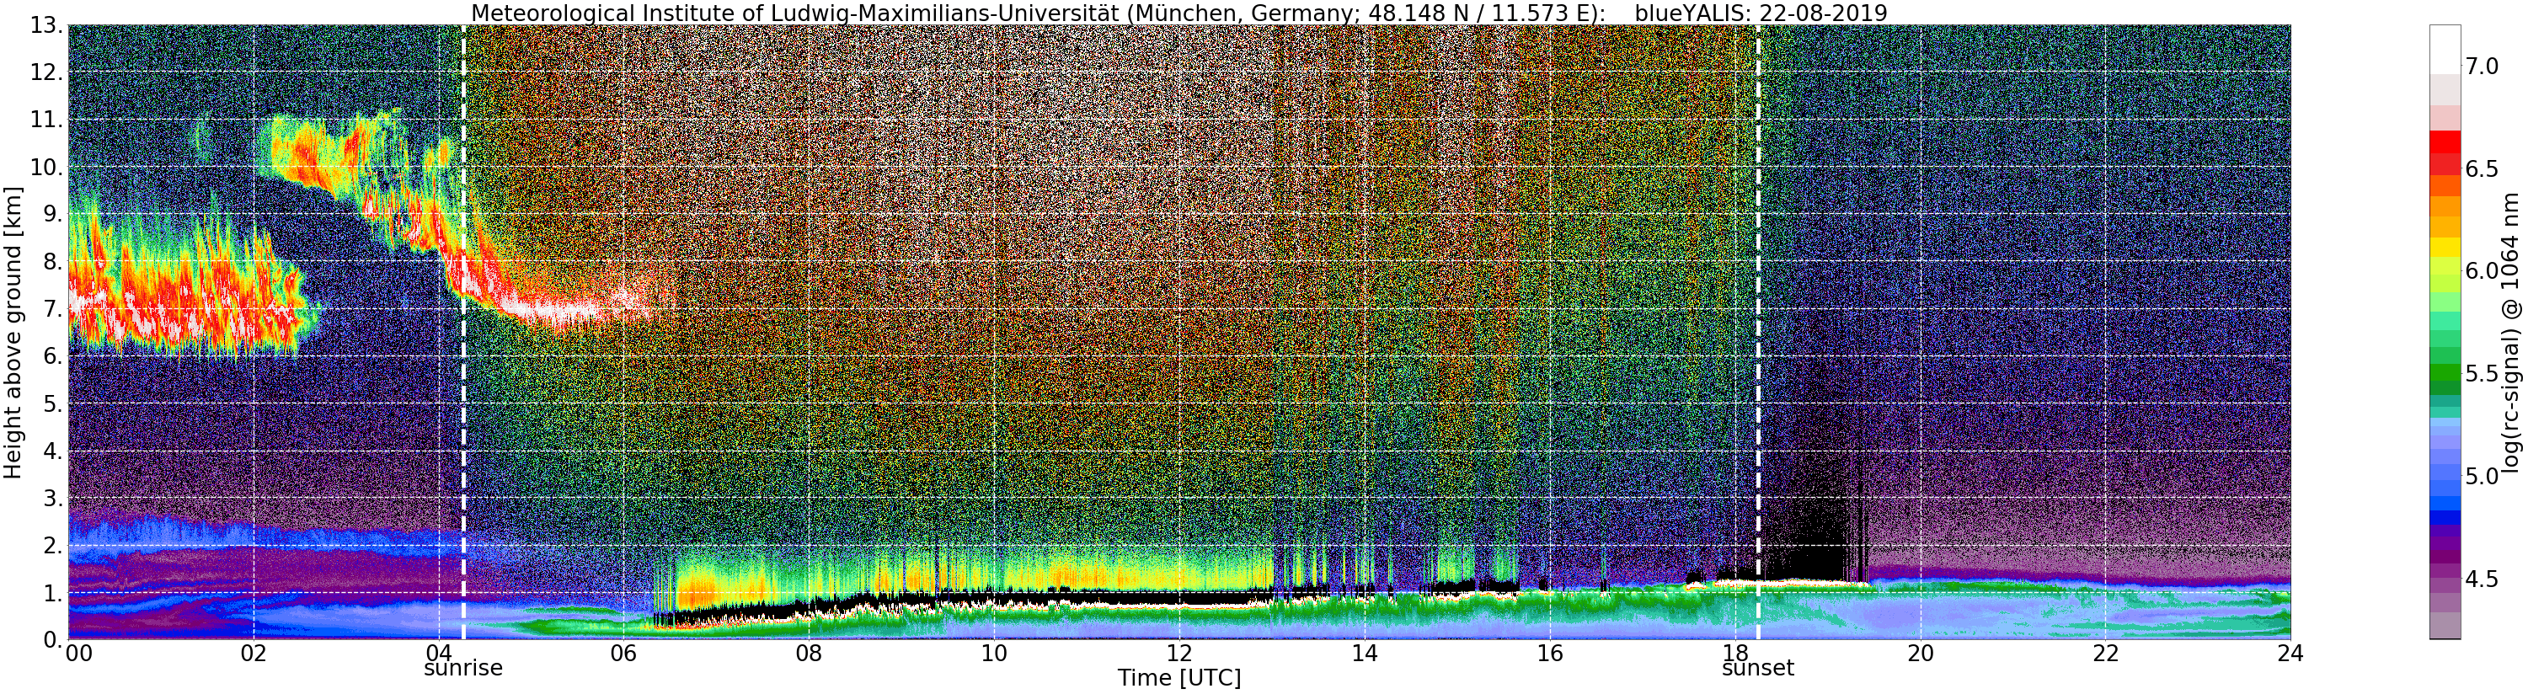Click the '9.' height axis tick label
Viewport: 2528px width, 694px height.
53,215
